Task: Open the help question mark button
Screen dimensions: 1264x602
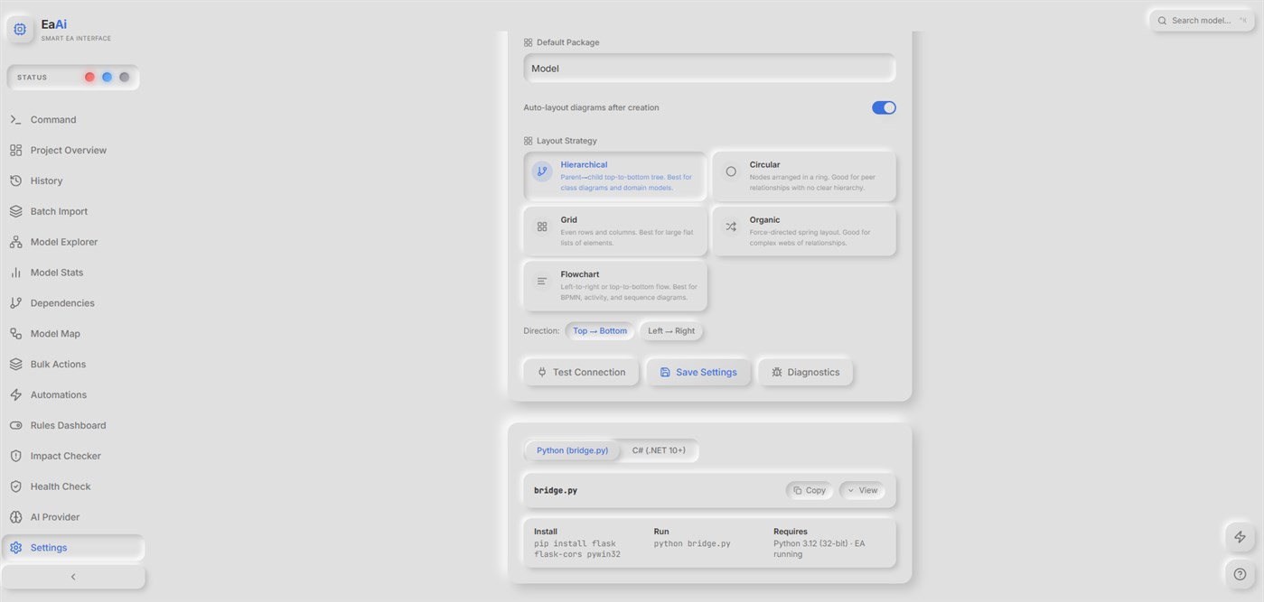Action: click(1240, 574)
